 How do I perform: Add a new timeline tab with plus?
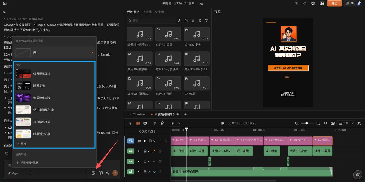(x=185, y=115)
